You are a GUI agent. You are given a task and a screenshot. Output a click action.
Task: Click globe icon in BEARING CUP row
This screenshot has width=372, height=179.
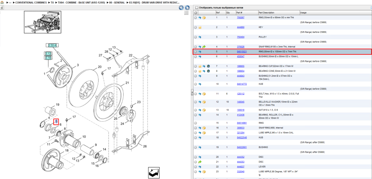coord(208,66)
